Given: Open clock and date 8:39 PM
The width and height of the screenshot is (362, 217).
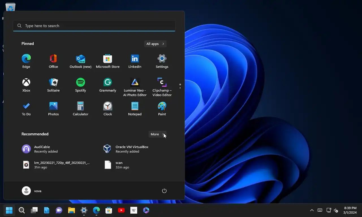Looking at the screenshot, I should click(350, 210).
